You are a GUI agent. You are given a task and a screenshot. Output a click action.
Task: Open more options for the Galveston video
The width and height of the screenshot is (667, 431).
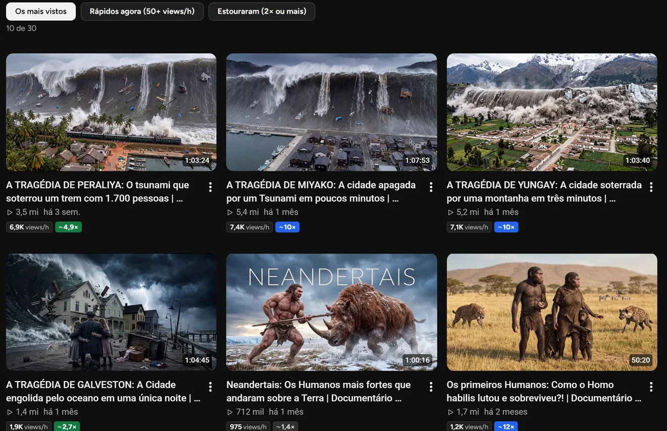(x=210, y=387)
